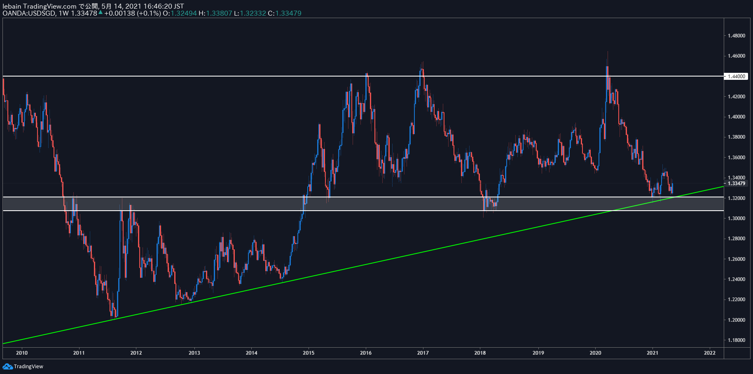Image resolution: width=753 pixels, height=374 pixels.
Task: Click the OANDA:USDSGD symbol label
Action: (x=29, y=13)
